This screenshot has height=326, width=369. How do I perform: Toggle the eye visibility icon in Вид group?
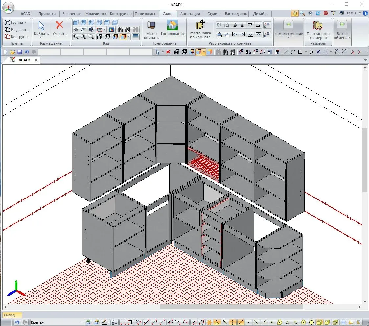click(76, 30)
